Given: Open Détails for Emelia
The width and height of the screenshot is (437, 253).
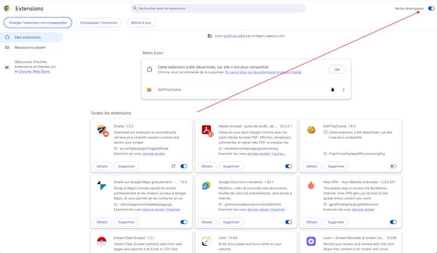Looking at the screenshot, I should click(x=102, y=166).
